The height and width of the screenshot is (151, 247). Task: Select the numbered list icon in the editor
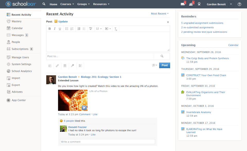(x=72, y=28)
